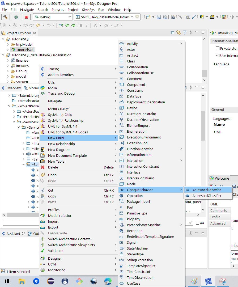This screenshot has width=238, height=287.
Task: Select As nestedClassifier submenu entry
Action: [207, 196]
